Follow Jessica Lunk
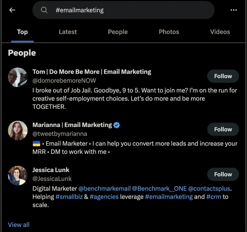 tap(223, 174)
